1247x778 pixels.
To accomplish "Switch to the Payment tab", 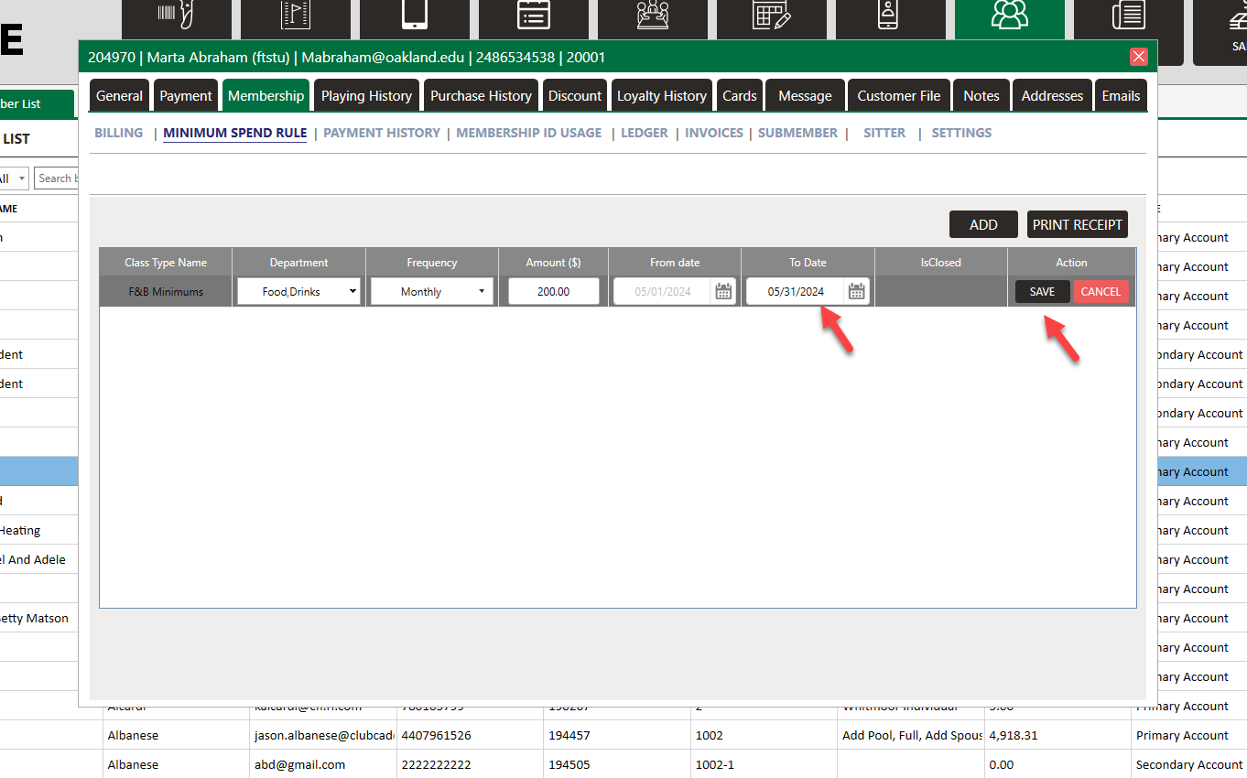I will pyautogui.click(x=186, y=96).
